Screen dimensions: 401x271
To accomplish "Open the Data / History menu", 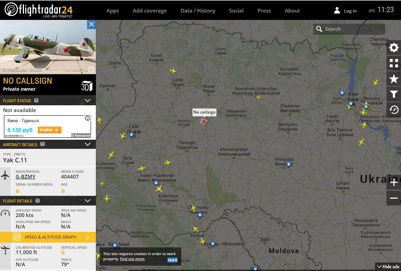I will [198, 10].
